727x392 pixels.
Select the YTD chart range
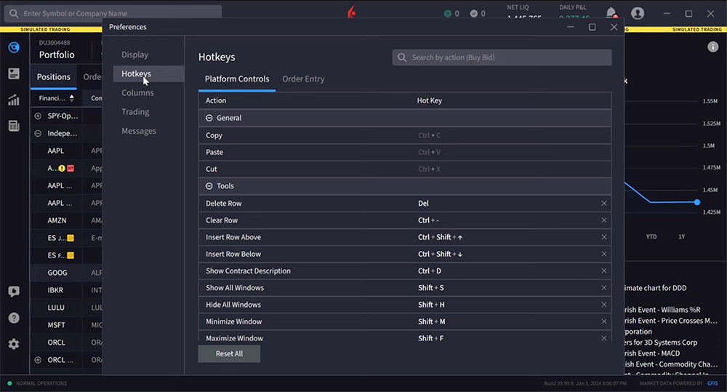coord(651,236)
